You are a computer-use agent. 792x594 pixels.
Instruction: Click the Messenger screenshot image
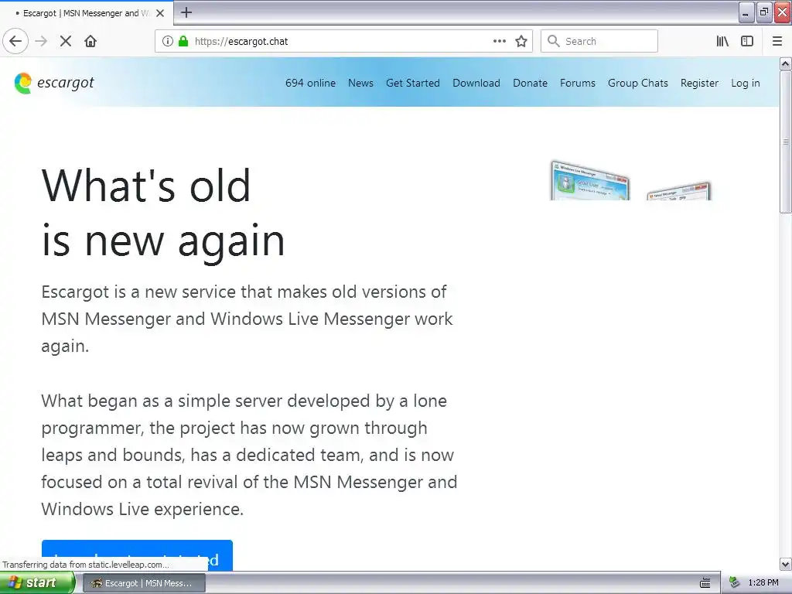click(631, 180)
